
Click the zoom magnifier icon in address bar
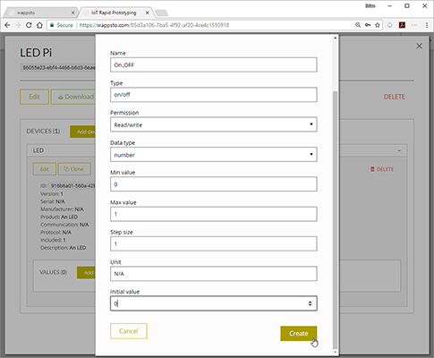point(358,25)
